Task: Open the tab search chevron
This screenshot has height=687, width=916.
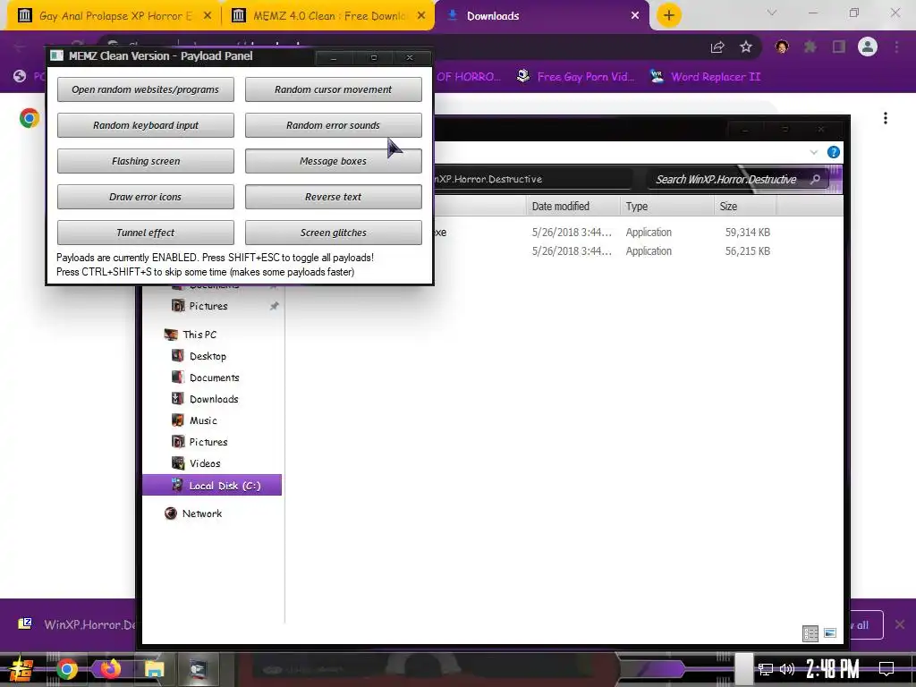Action: coord(772,13)
